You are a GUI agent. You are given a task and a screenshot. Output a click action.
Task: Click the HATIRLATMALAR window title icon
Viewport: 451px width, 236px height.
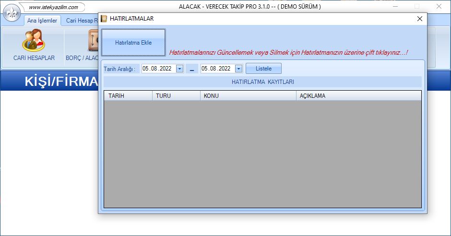[104, 19]
